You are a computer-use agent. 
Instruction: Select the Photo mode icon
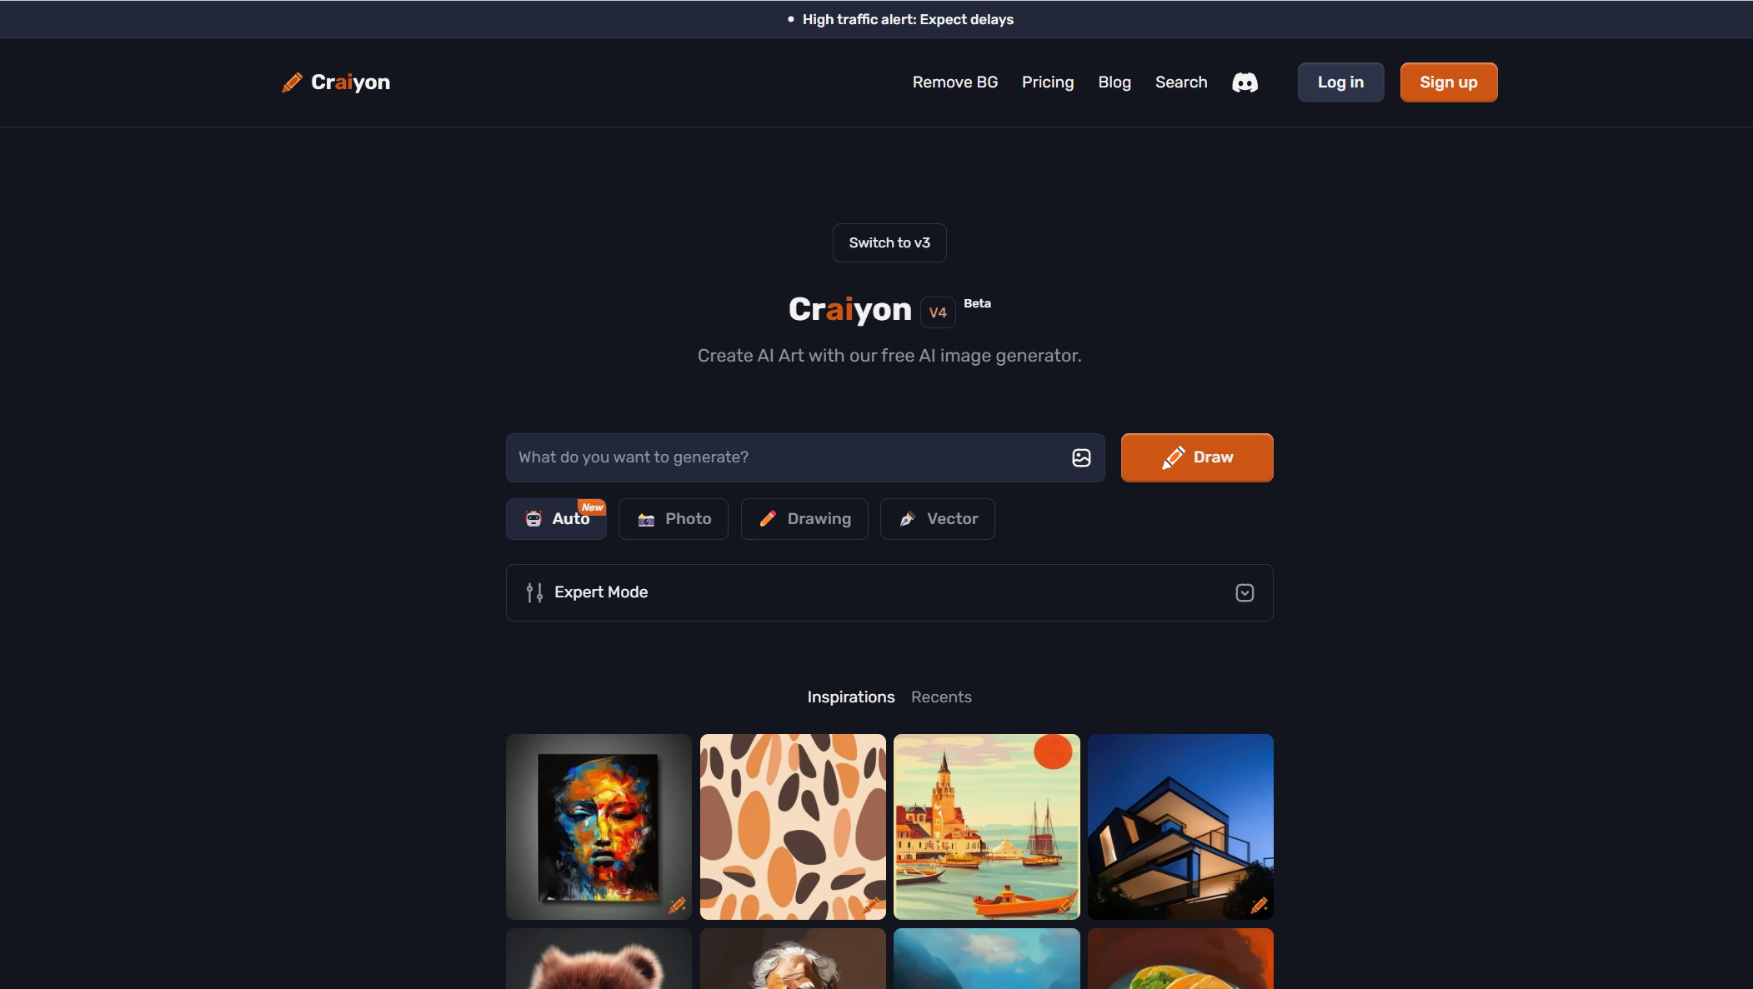(645, 518)
